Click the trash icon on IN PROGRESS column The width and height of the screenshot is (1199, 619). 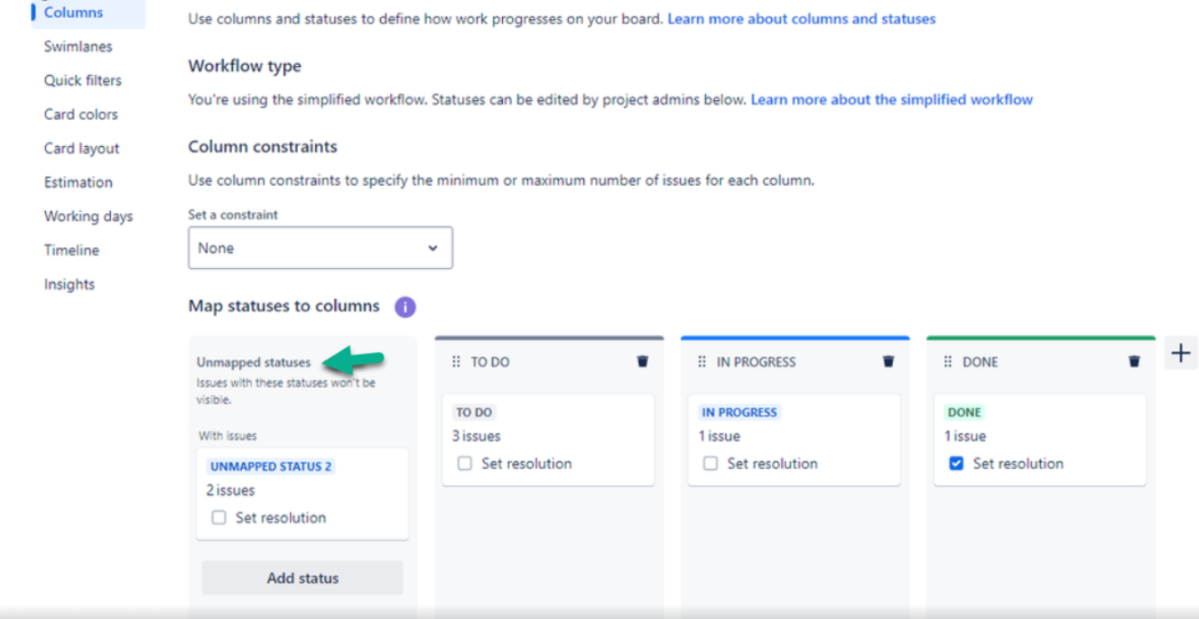[888, 361]
